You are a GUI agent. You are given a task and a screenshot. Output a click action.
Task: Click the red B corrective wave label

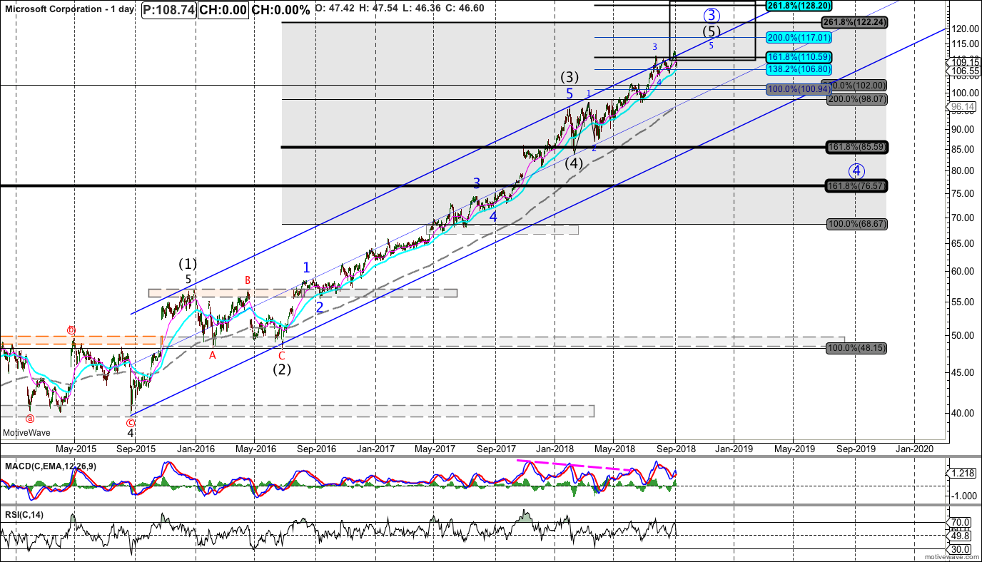[x=248, y=280]
